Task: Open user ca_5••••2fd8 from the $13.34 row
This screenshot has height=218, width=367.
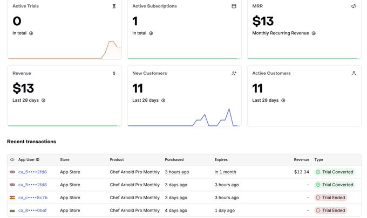Action: tap(32, 172)
